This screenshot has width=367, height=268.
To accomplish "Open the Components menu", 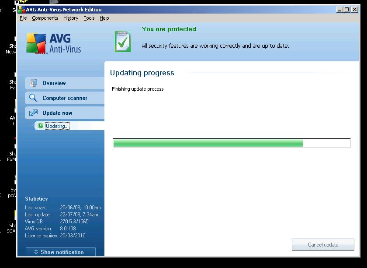I will tap(45, 18).
